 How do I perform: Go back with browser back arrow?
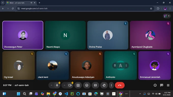pos(3,8)
